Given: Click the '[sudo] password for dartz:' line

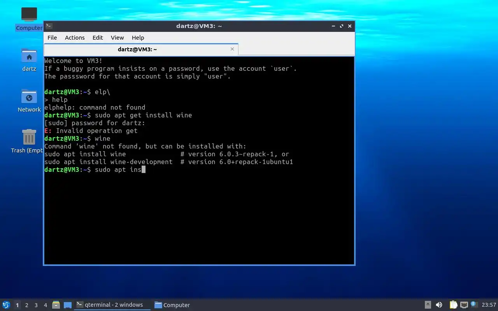Looking at the screenshot, I should pyautogui.click(x=95, y=123).
